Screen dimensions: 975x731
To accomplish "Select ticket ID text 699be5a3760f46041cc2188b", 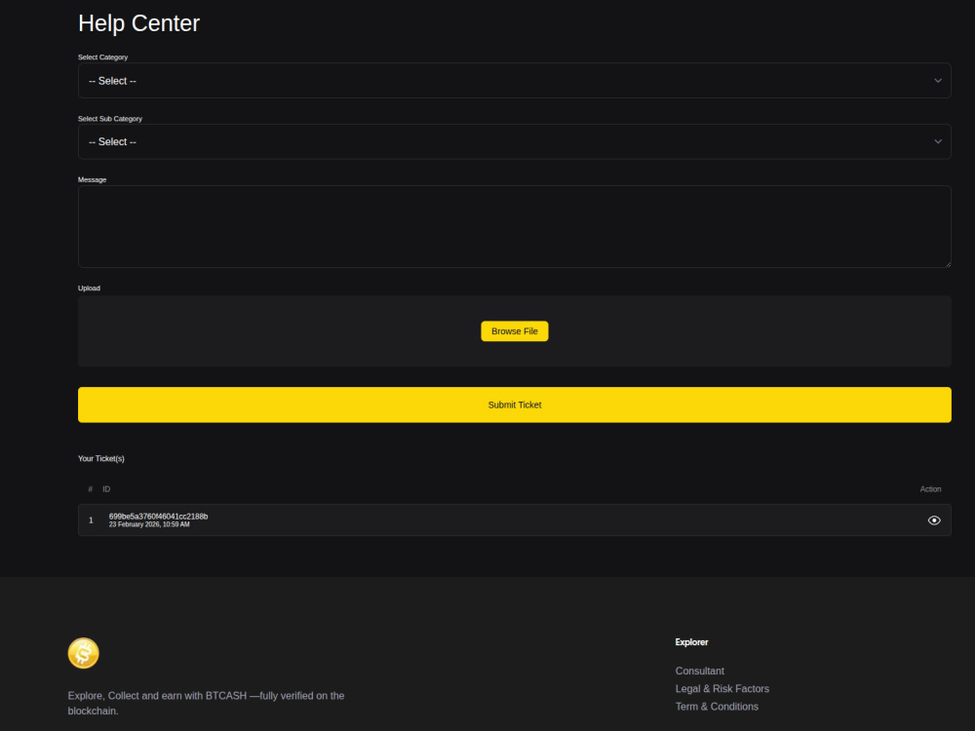I will [x=159, y=517].
